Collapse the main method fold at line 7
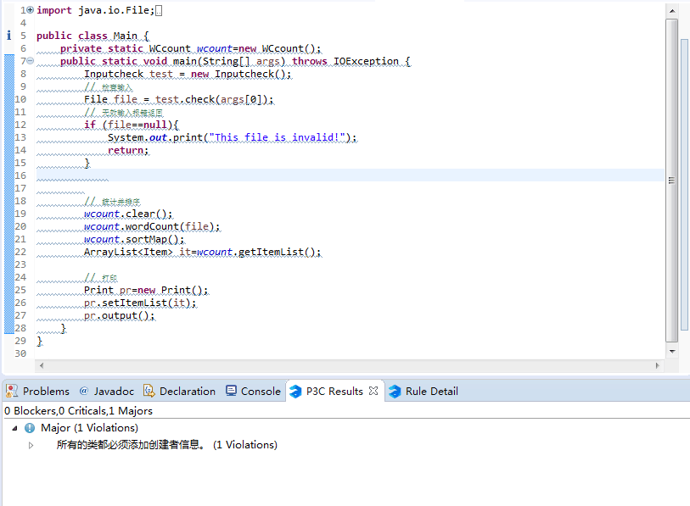Viewport: 690px width, 506px height. tap(31, 61)
